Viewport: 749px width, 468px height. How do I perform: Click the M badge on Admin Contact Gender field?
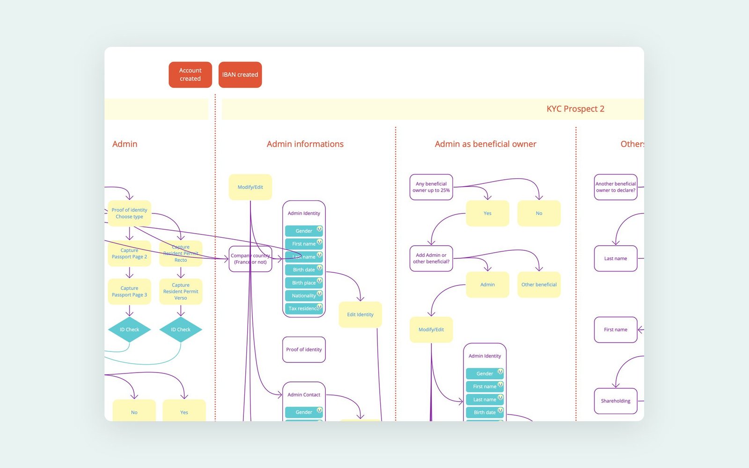tap(319, 410)
